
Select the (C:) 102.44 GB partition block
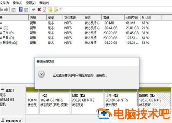[x=54, y=103]
